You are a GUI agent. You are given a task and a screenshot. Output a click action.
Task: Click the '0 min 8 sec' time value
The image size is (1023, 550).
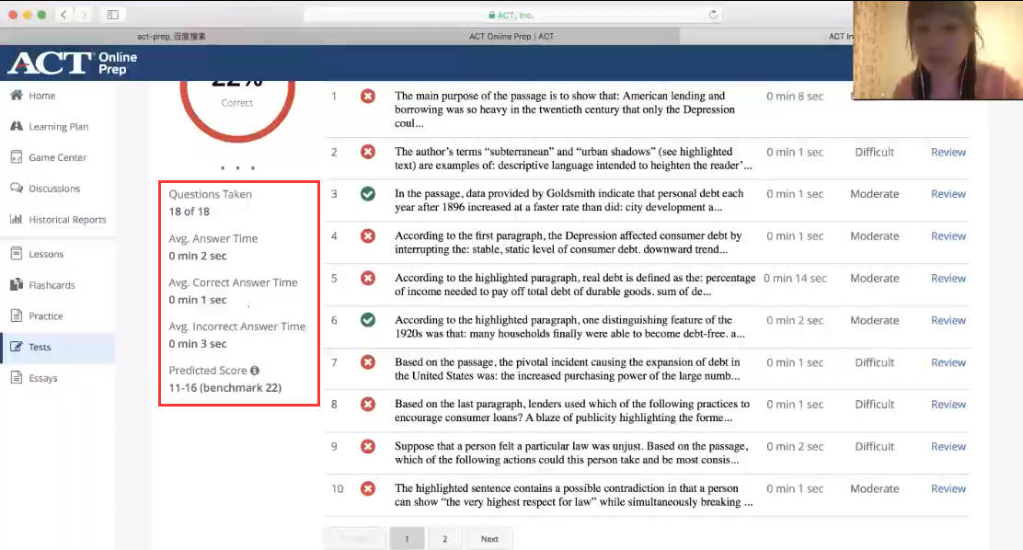coord(795,96)
